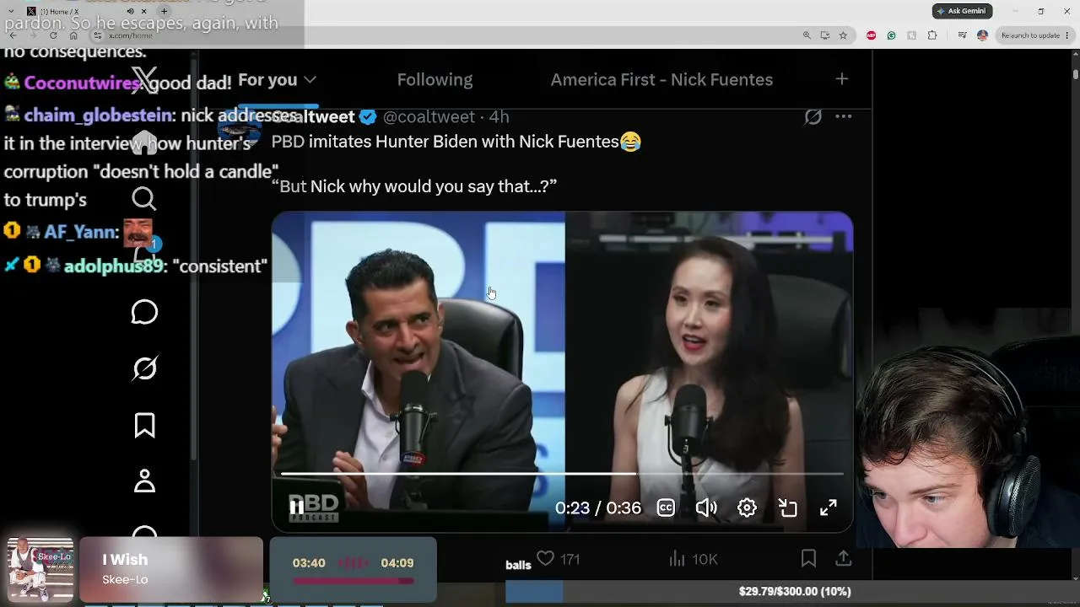The height and width of the screenshot is (607, 1080).
Task: Open the three-dot menu on coaltweet's post
Action: click(x=843, y=117)
